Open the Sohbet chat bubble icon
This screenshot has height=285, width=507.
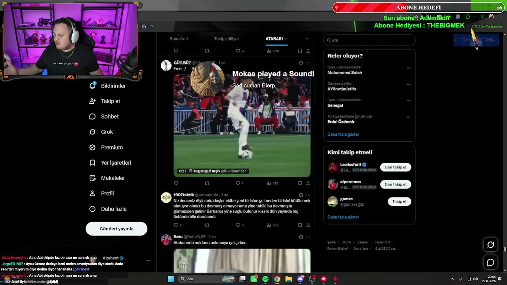click(x=92, y=116)
